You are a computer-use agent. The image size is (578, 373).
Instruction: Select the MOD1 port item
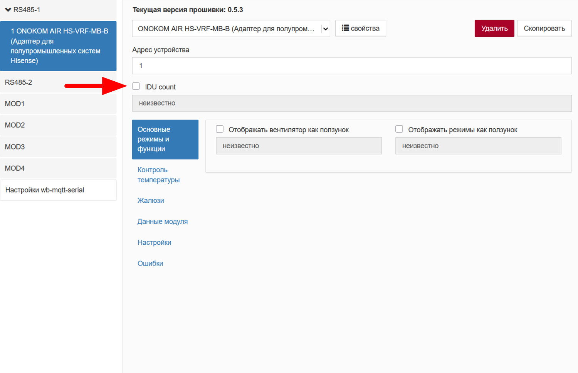15,104
